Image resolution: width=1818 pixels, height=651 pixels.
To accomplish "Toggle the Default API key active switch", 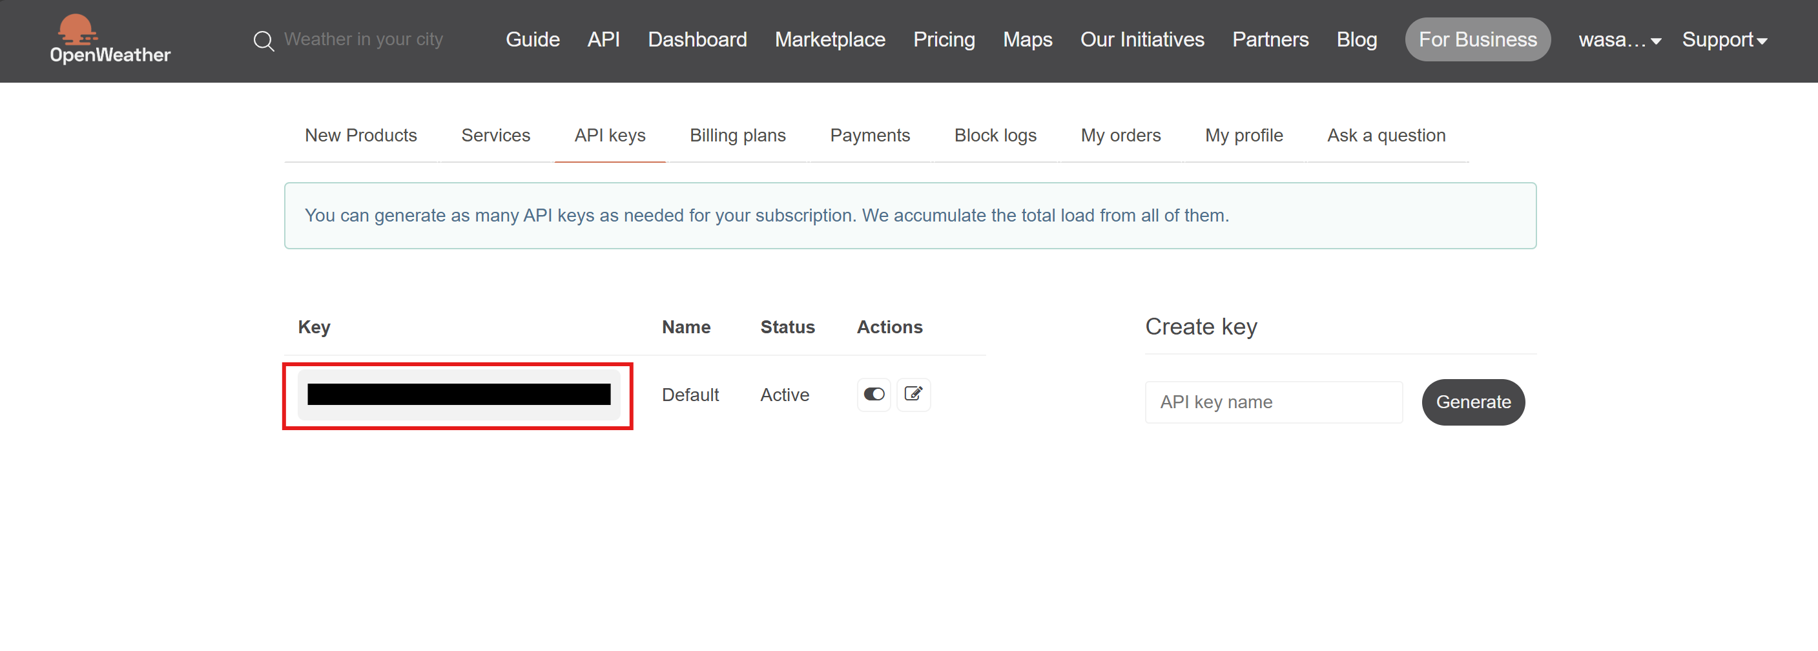I will [874, 394].
